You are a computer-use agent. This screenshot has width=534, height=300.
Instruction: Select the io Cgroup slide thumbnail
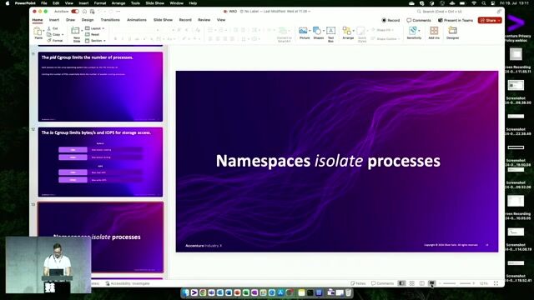100,162
